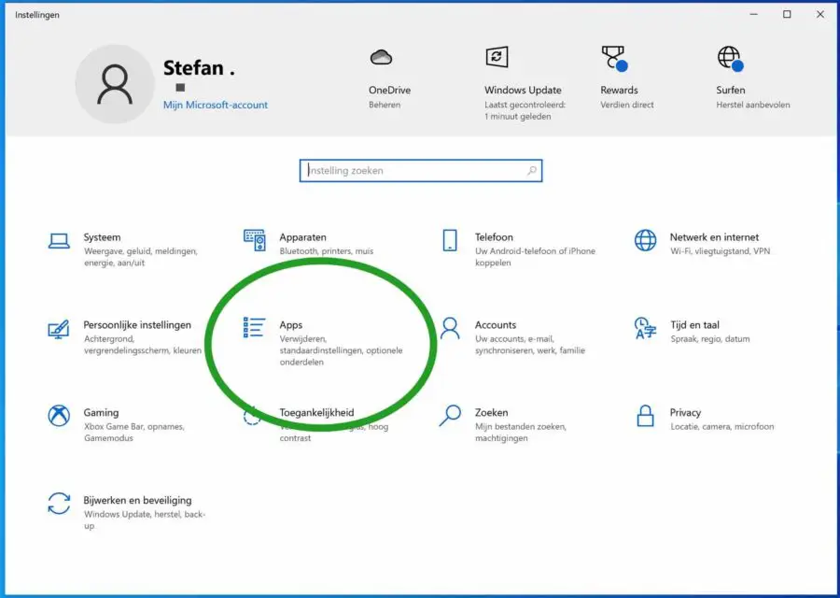Click the Surfen label

(731, 90)
